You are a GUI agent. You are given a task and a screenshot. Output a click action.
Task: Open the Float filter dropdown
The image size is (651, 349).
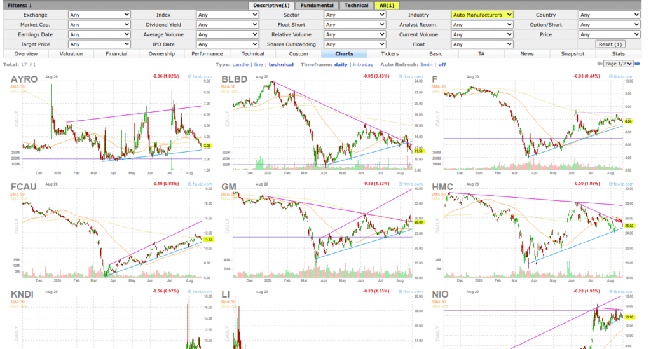[482, 44]
